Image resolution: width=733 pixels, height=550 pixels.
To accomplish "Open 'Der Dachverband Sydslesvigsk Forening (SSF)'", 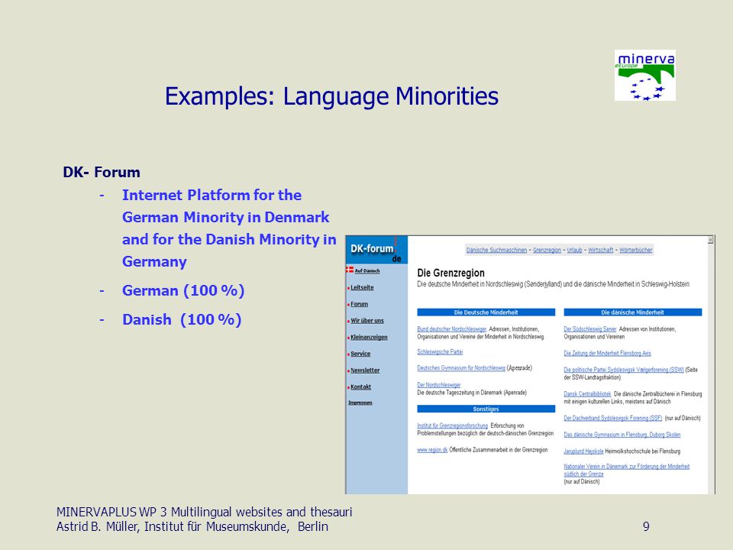I will (x=613, y=418).
